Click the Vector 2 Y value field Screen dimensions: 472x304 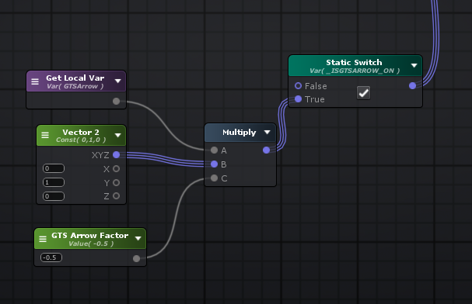tap(54, 182)
